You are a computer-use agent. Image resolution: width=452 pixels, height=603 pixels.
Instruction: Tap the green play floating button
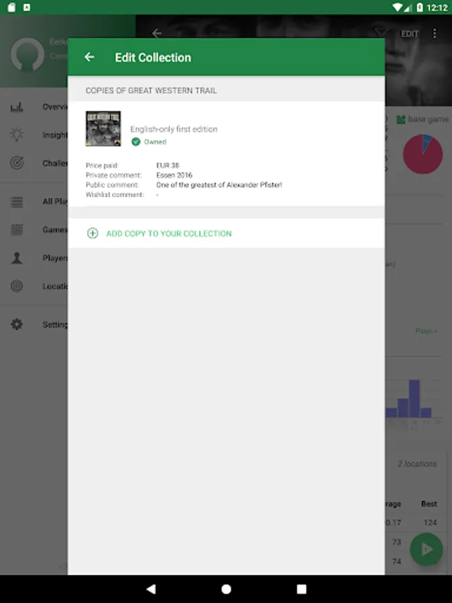click(427, 549)
